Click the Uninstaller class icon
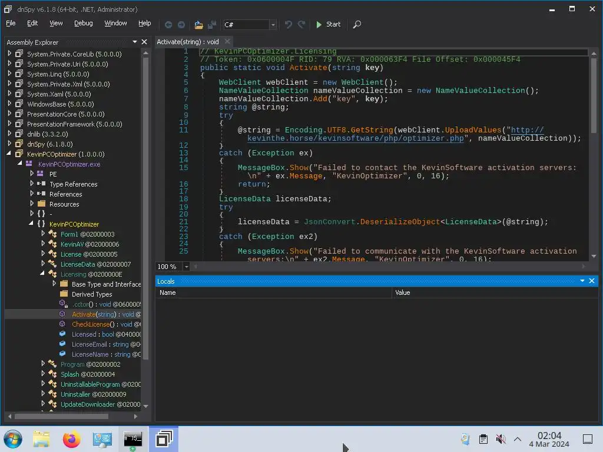Viewport: 603px width, 452px height. [52, 394]
